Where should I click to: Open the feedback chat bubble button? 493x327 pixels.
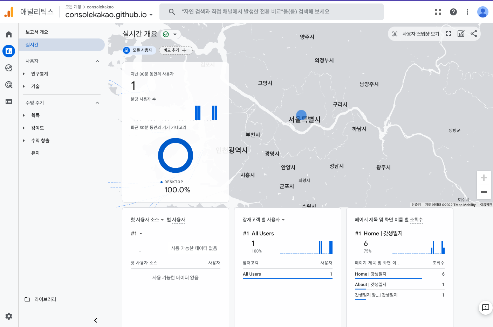tap(486, 307)
